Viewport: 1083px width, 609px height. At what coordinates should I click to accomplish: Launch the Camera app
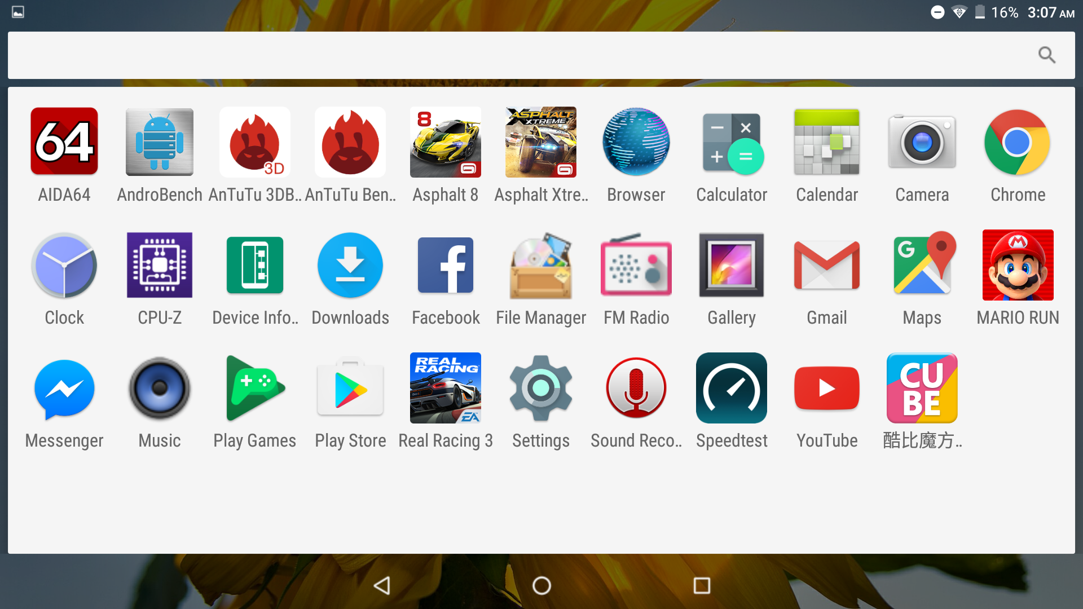[x=922, y=142]
